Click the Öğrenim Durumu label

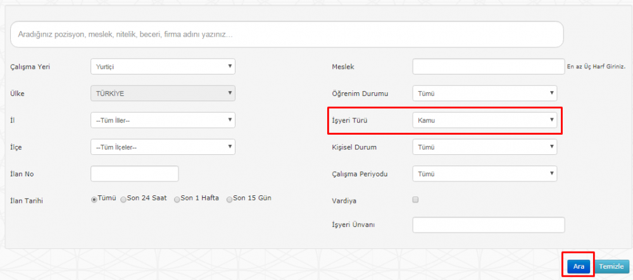click(360, 94)
